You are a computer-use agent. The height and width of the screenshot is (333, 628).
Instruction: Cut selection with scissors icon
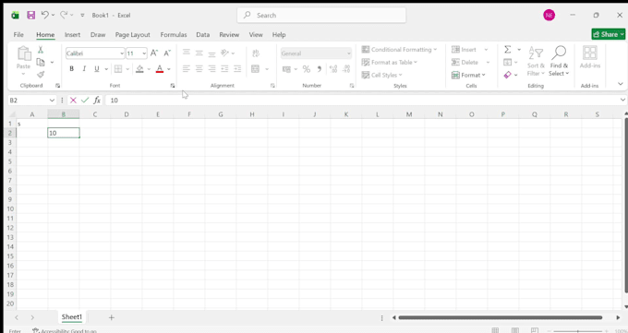pyautogui.click(x=41, y=50)
